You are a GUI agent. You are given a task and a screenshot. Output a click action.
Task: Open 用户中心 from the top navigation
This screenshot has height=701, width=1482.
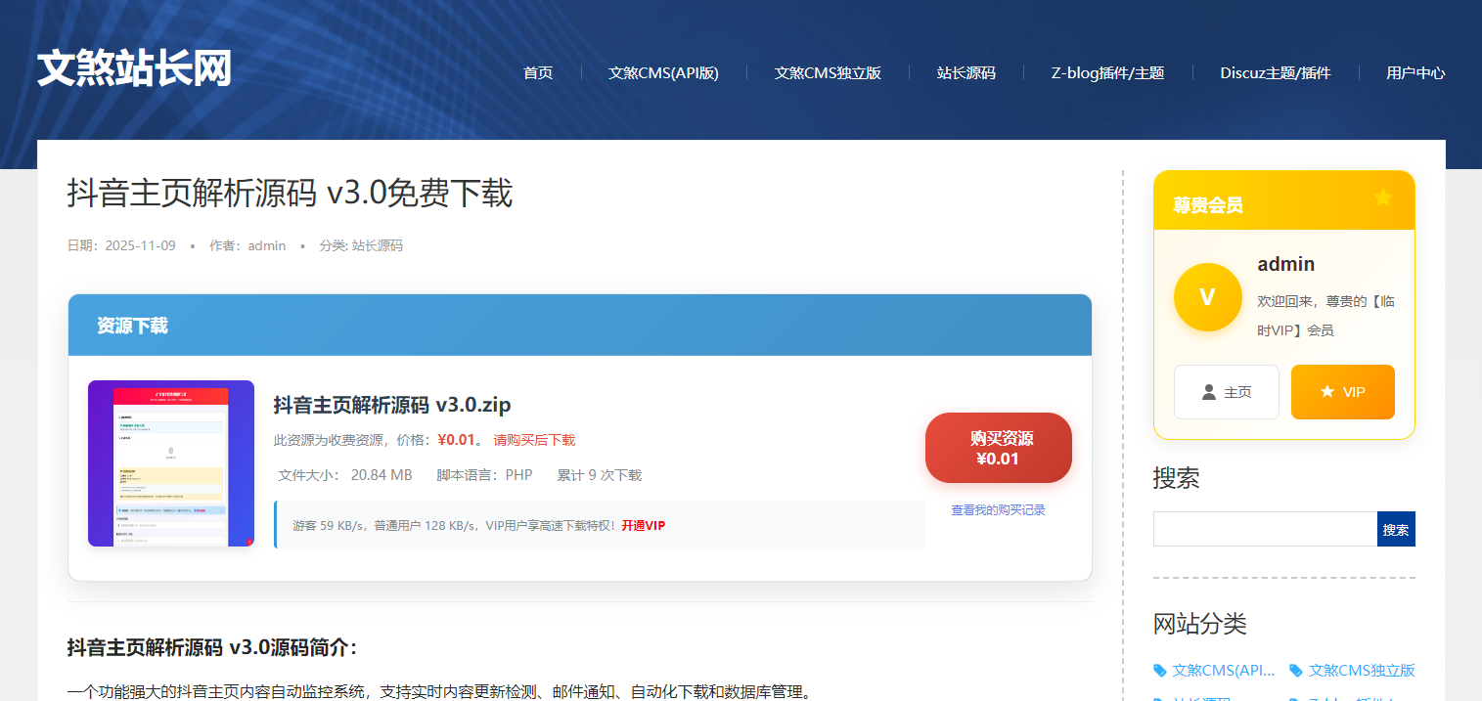coord(1415,71)
